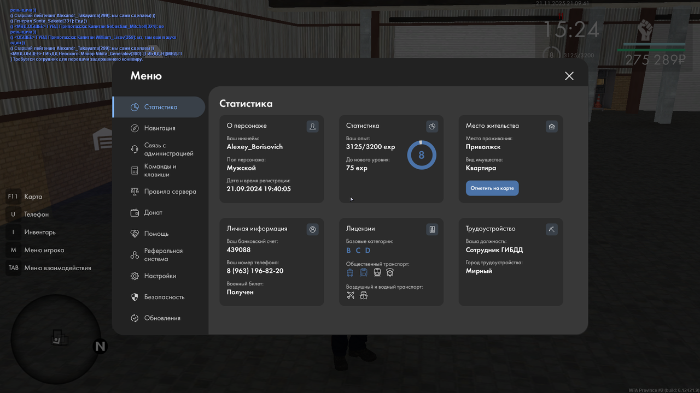Click the airplane license icon
700x393 pixels.
click(x=351, y=295)
